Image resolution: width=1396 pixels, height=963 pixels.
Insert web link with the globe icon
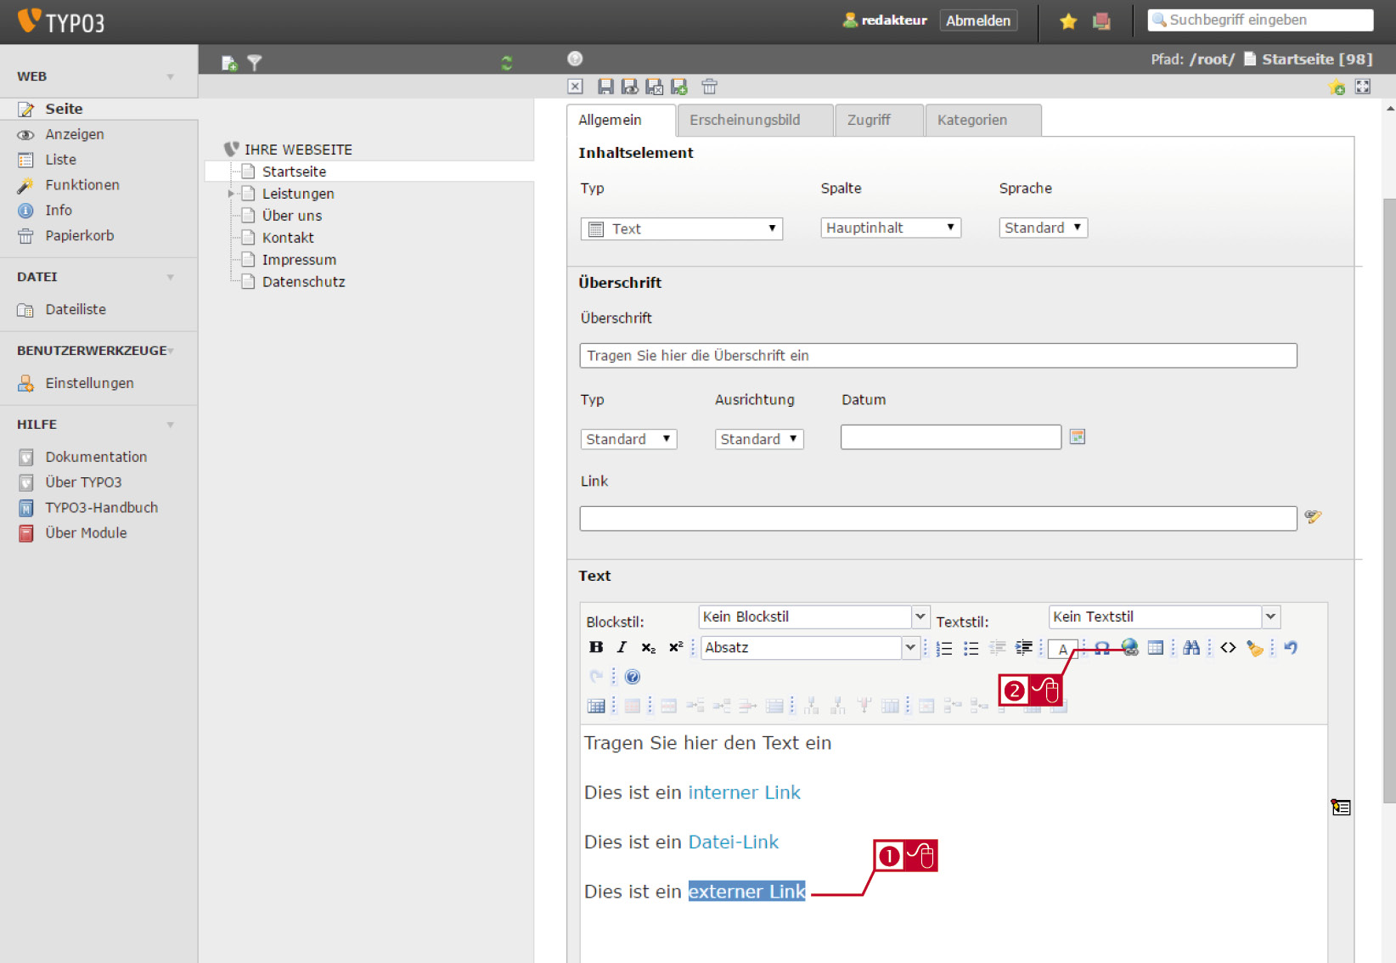coord(1129,647)
